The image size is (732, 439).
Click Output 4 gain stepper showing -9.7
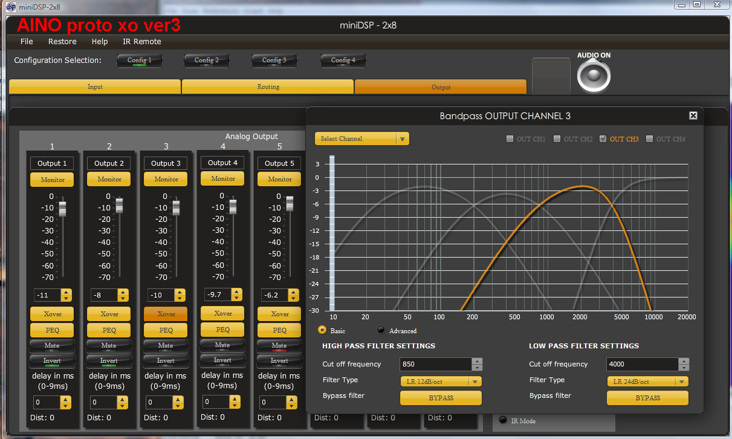coord(237,294)
